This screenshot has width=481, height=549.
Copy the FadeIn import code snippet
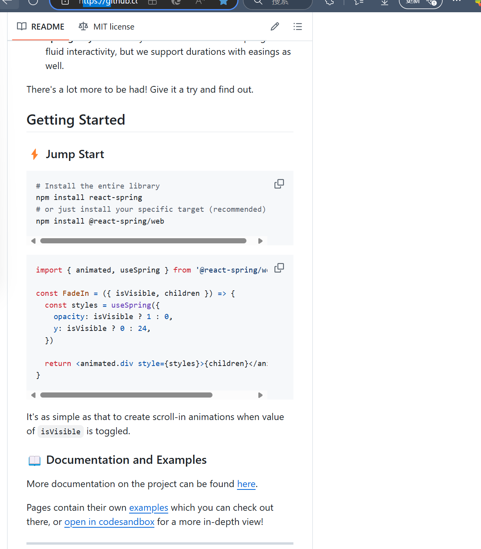click(279, 268)
